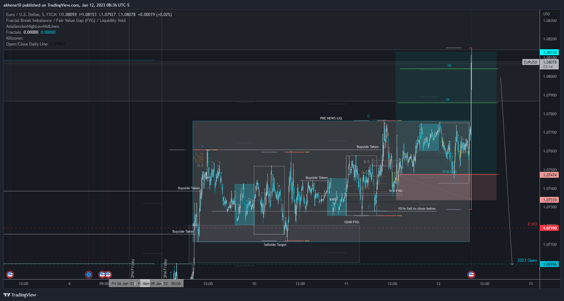Select the 10 hr fail to close below note
Viewport: 564px width, 301px height.
tap(417, 209)
